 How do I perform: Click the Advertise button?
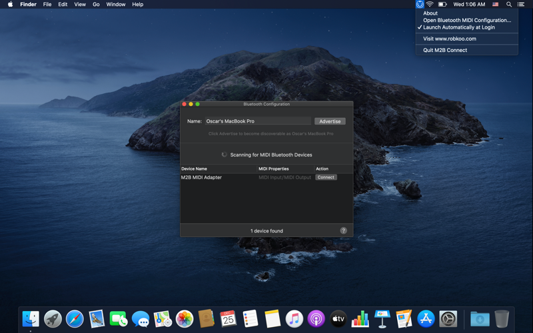coord(330,121)
